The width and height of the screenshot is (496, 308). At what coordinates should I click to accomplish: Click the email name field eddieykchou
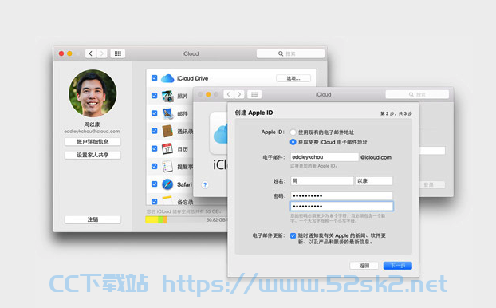[x=325, y=157]
